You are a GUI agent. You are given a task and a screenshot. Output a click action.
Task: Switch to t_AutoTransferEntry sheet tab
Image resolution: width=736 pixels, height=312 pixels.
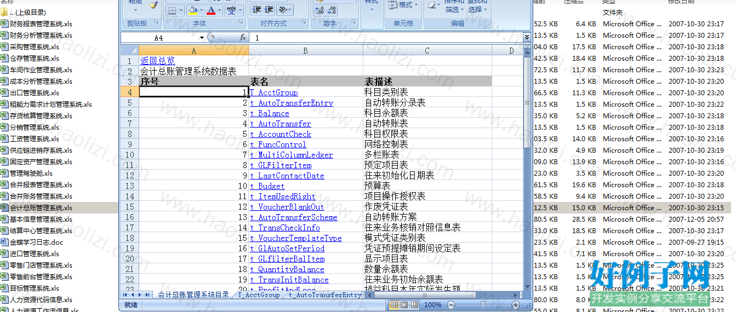pos(326,294)
